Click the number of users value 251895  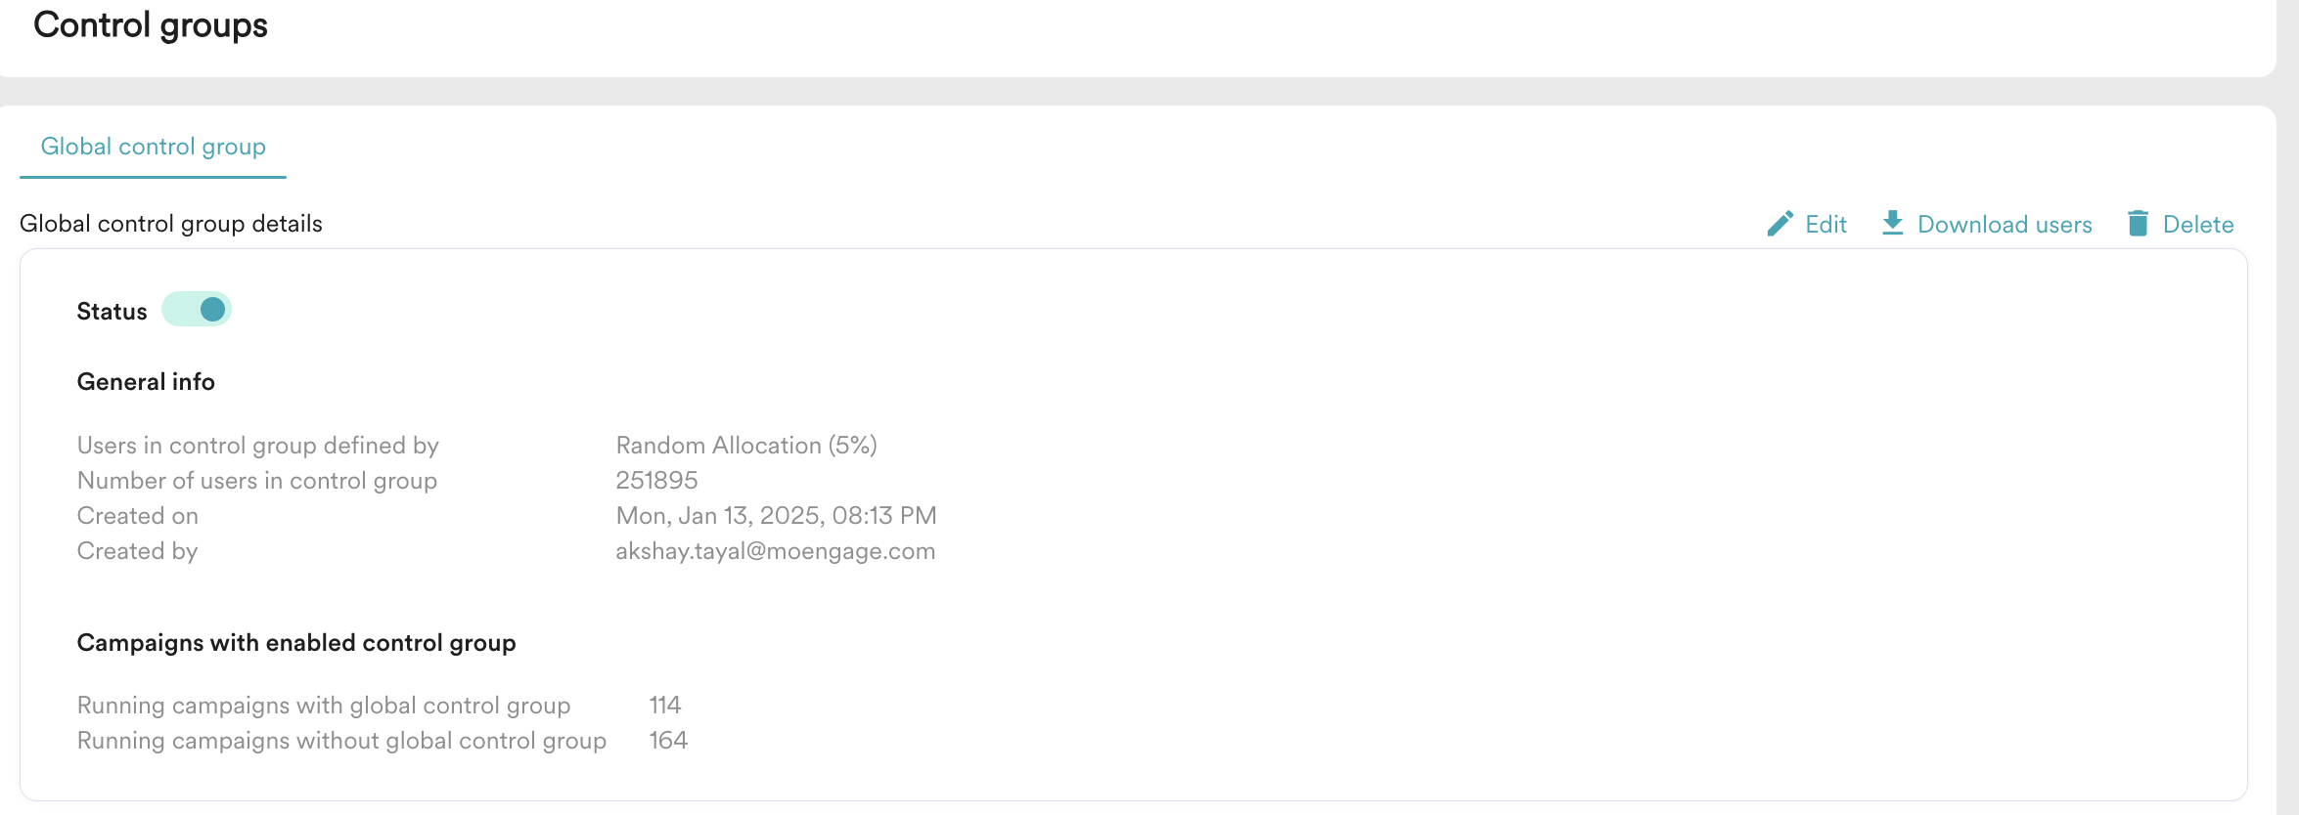point(656,481)
